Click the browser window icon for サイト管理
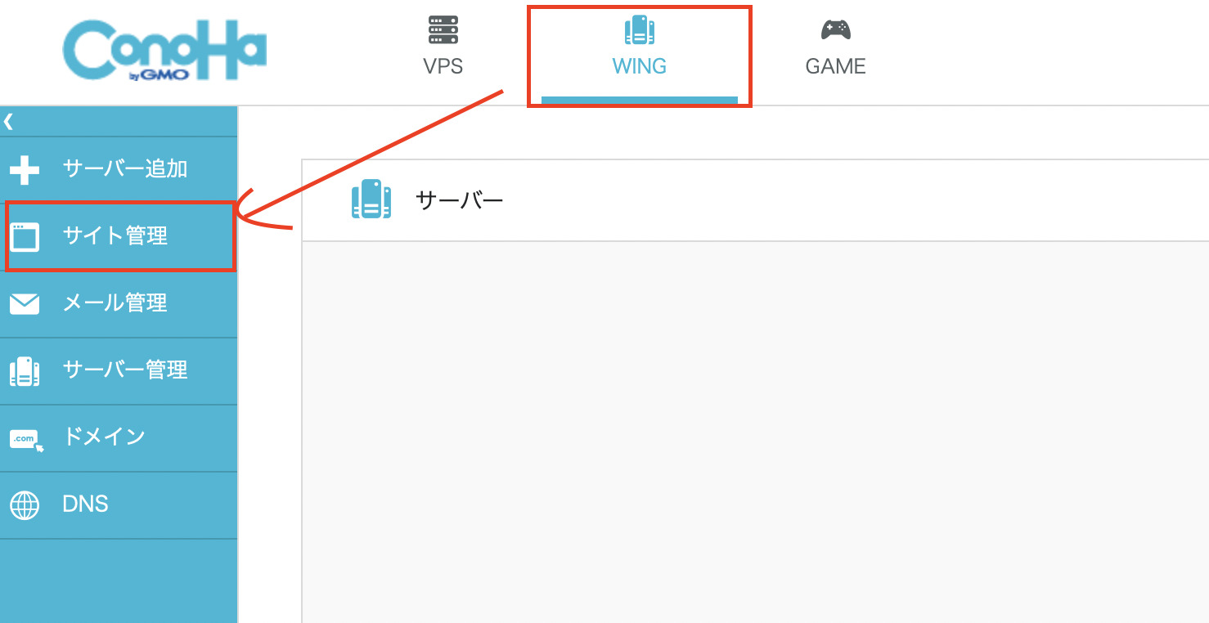 tap(25, 237)
